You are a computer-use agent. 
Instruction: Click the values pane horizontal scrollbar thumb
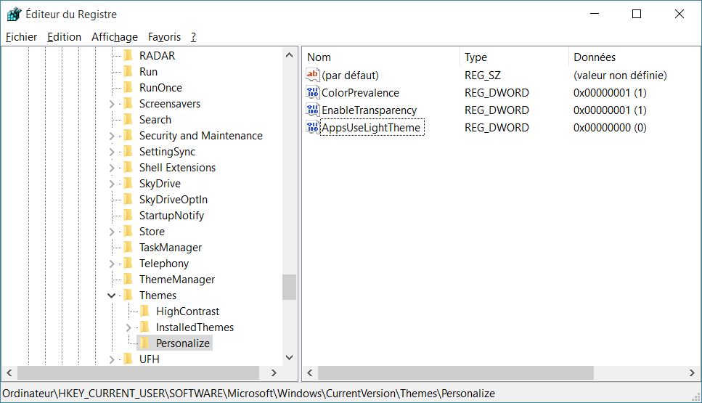(x=456, y=373)
